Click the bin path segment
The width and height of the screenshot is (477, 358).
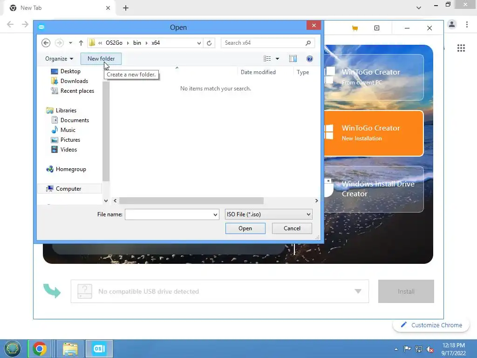137,43
